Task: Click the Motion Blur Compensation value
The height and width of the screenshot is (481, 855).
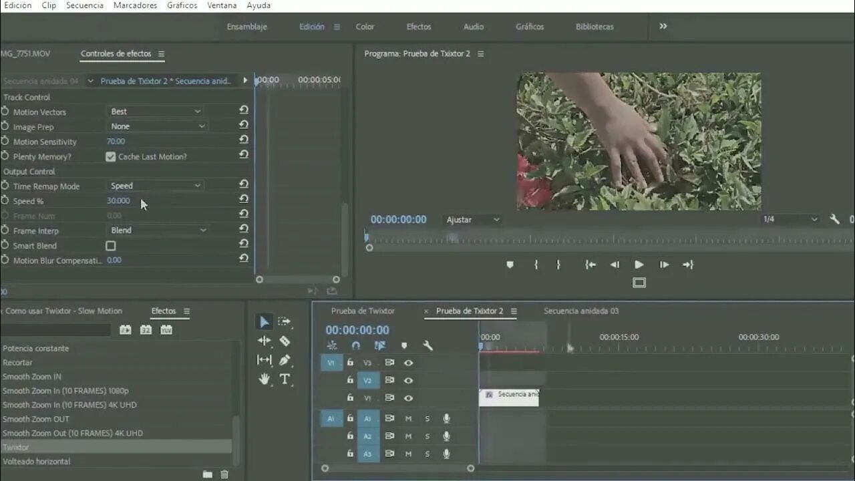Action: point(114,260)
